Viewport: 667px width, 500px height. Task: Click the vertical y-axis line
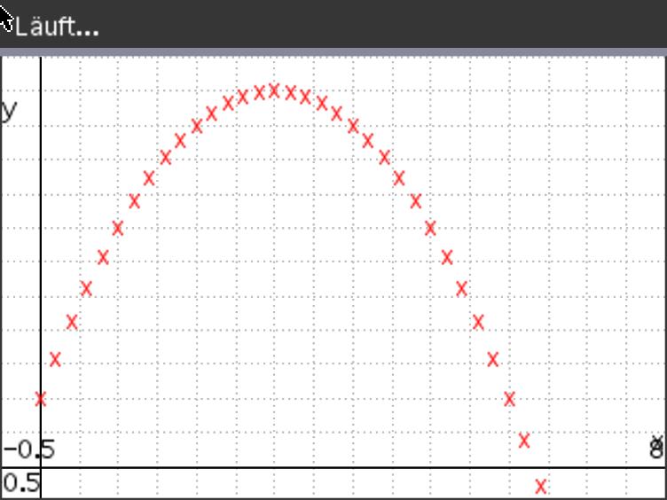(x=41, y=266)
